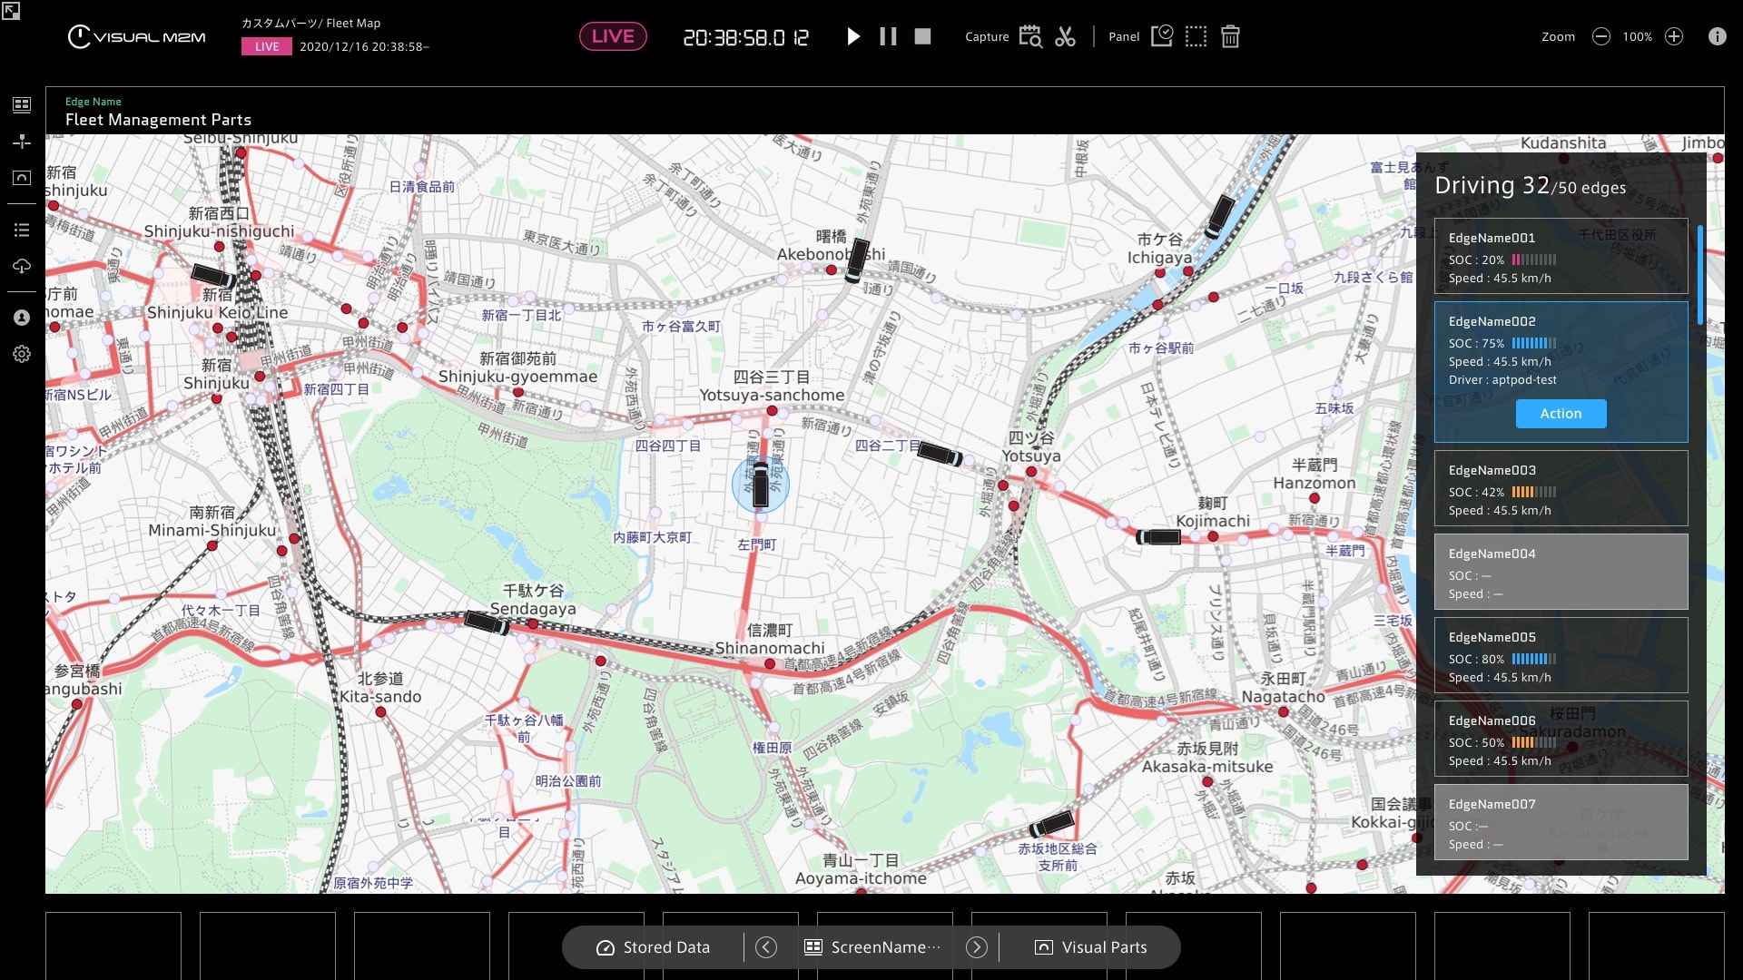Open the user account sidebar icon
The image size is (1743, 980).
(x=22, y=318)
